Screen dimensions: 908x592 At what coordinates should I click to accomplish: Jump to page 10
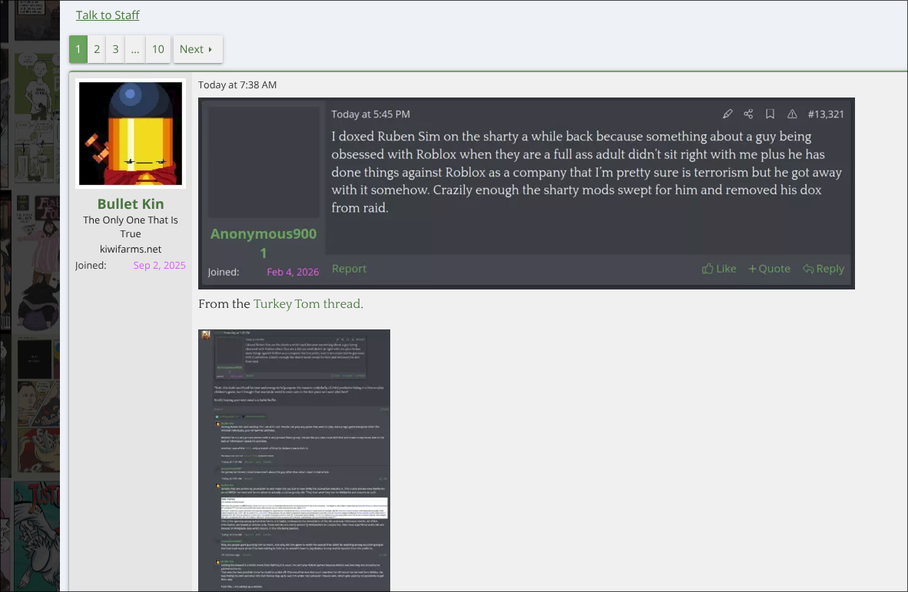pos(158,49)
